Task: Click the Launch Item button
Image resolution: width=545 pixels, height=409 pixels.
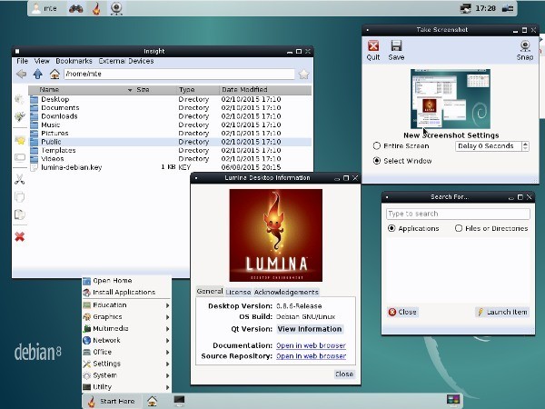Action: pyautogui.click(x=502, y=312)
